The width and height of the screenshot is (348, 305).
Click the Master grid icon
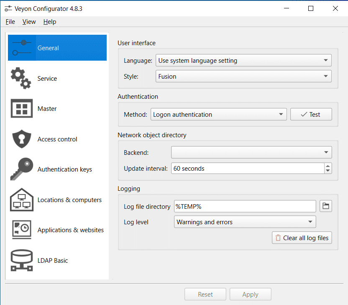[x=21, y=108]
